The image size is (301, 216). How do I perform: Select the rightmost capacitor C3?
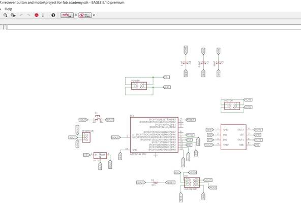click(x=218, y=62)
